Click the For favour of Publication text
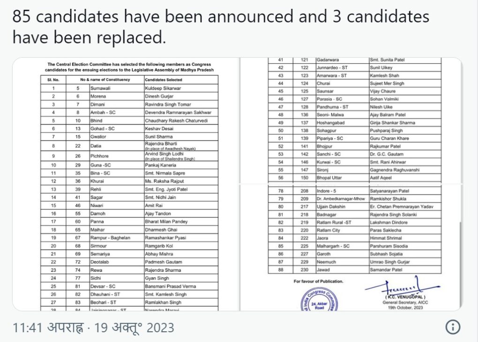This screenshot has width=480, height=342. point(318,281)
